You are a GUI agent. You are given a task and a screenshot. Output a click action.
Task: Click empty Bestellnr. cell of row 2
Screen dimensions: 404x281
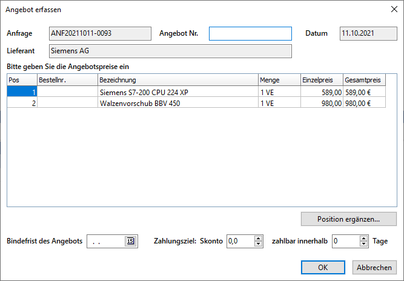tap(67, 103)
